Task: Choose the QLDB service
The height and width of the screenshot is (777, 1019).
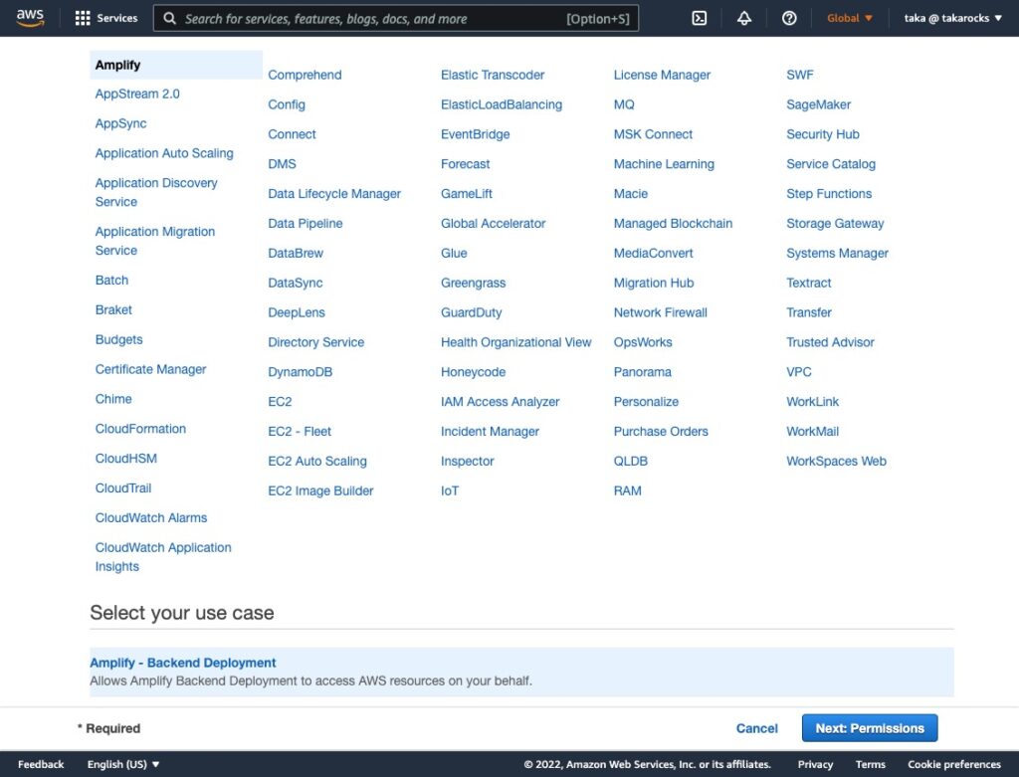Action: 630,462
